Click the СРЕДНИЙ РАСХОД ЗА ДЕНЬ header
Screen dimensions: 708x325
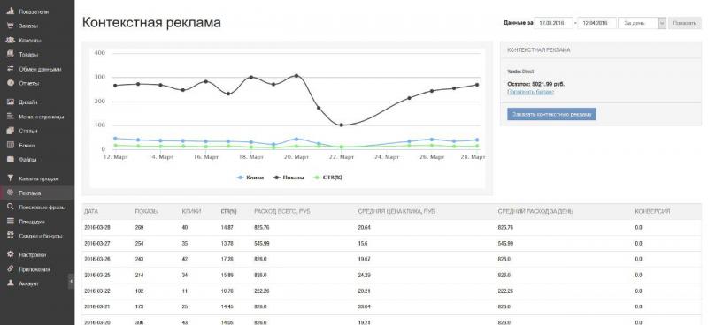click(x=535, y=211)
